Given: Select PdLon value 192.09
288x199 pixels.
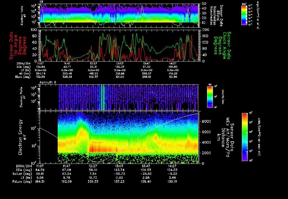Looking at the screenshot, I should pos(67,182).
